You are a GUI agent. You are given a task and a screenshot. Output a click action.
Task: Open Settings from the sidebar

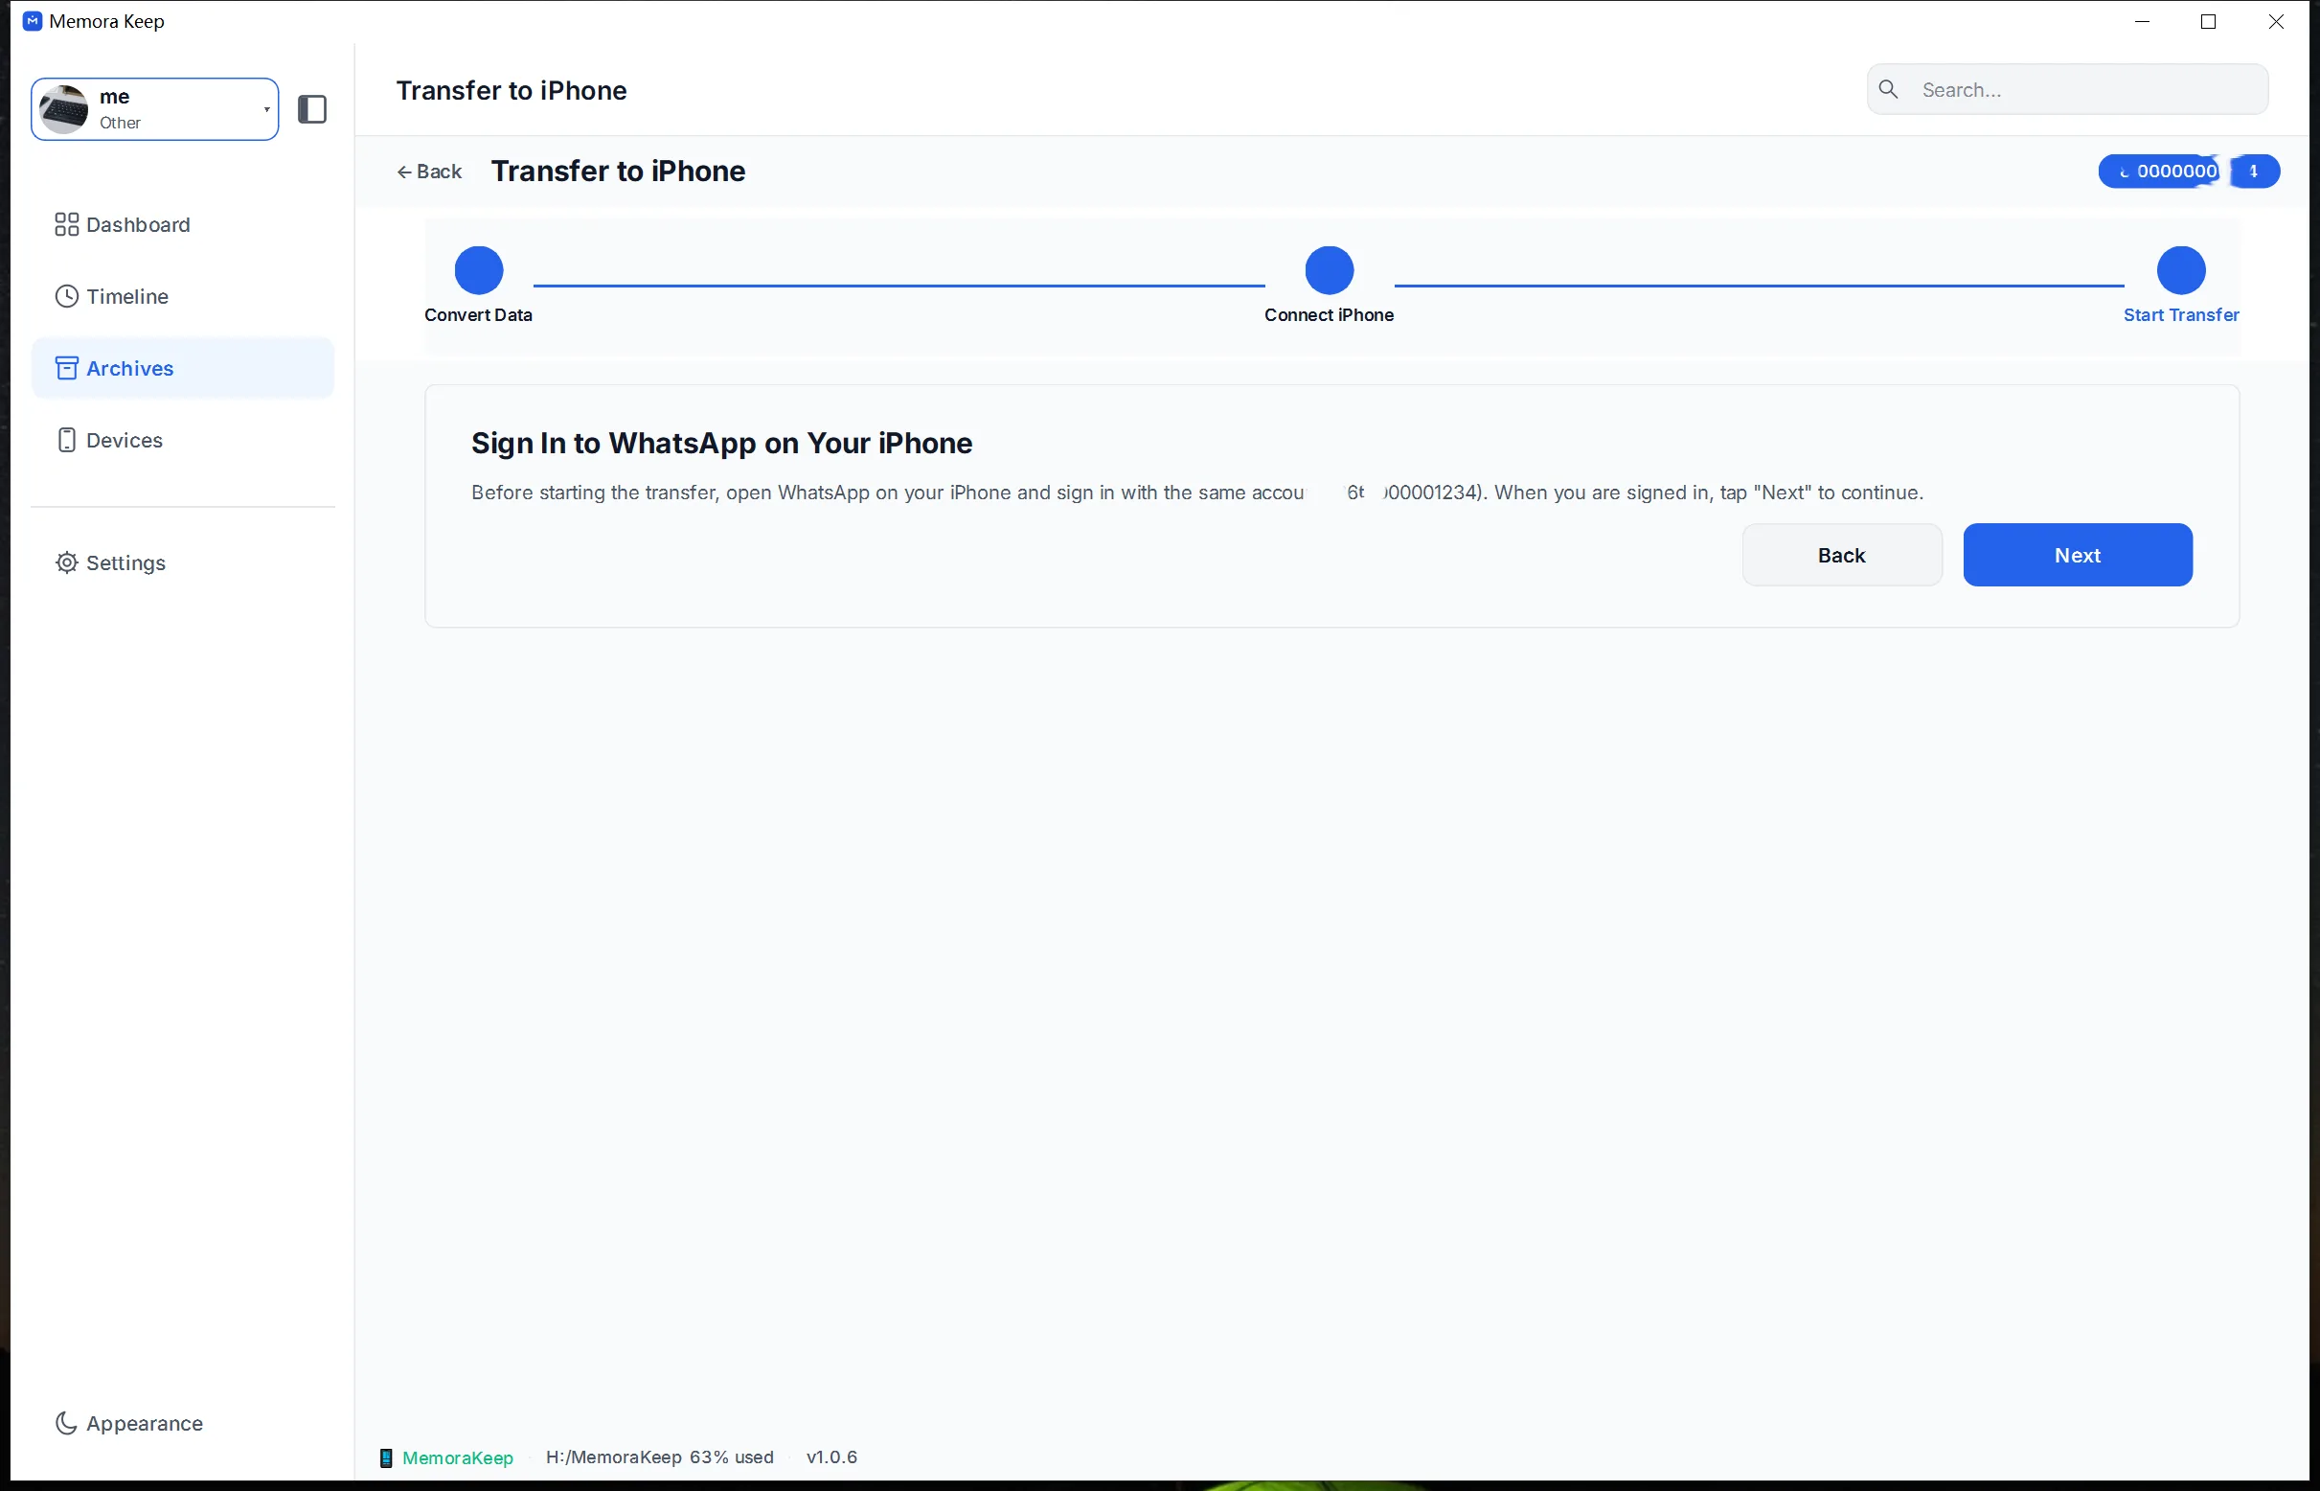(183, 562)
